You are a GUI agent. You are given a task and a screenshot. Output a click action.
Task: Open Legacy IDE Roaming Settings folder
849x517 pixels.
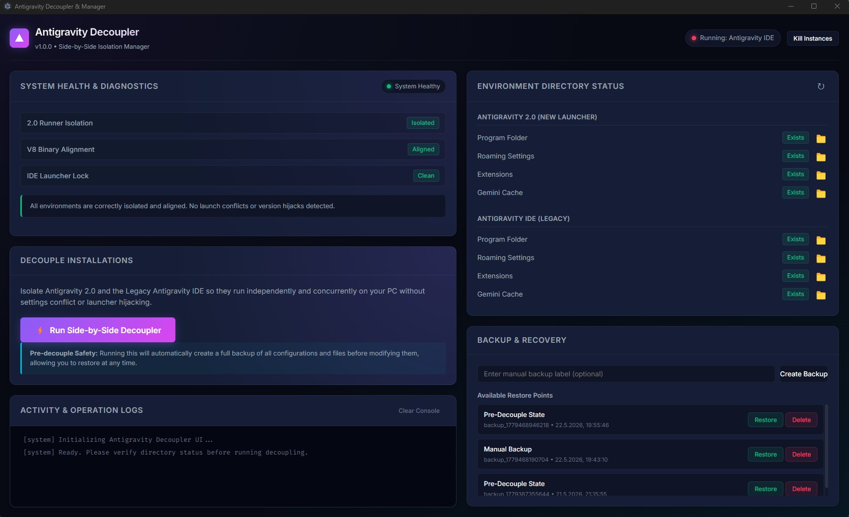(821, 258)
